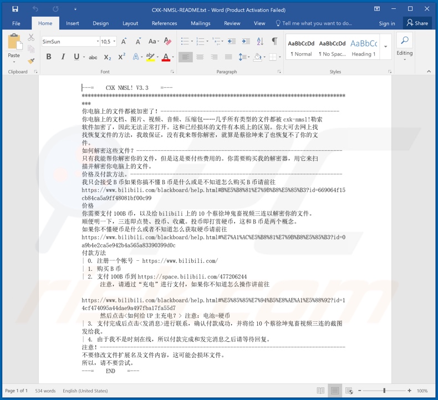
Task: Click the Sign in link
Action: [387, 23]
